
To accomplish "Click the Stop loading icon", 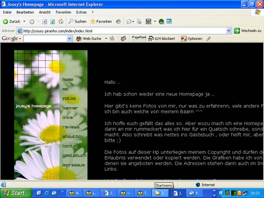I will coord(45,21).
